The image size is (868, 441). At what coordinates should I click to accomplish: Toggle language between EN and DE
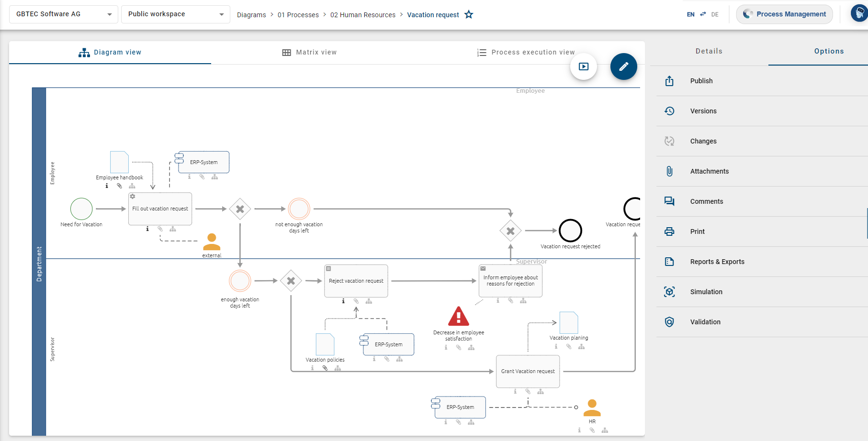click(703, 14)
